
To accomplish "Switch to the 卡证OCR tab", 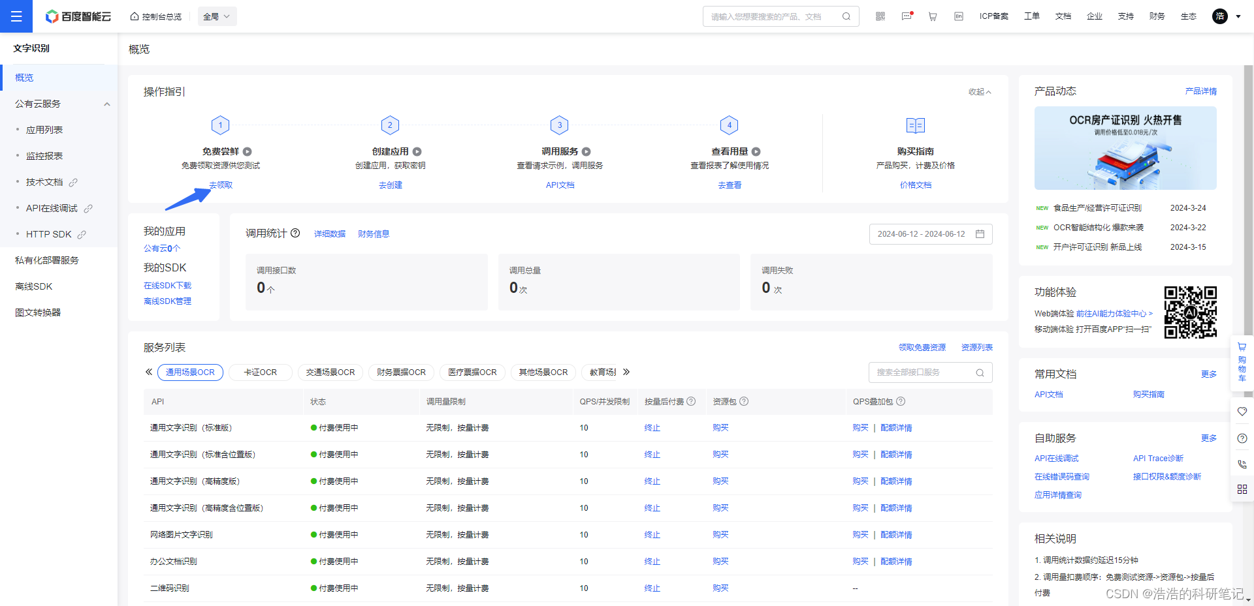I will [260, 372].
